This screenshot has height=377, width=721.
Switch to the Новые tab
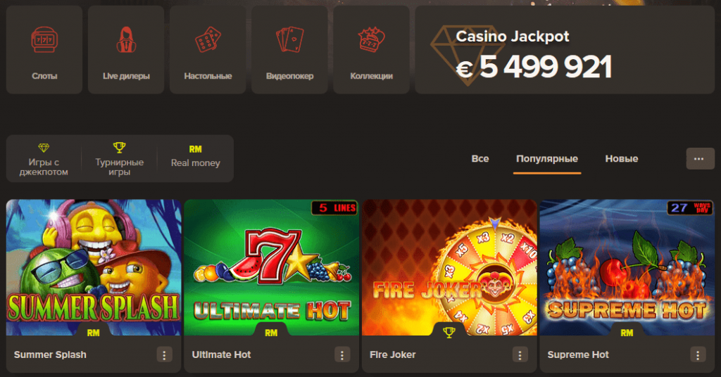coord(622,159)
